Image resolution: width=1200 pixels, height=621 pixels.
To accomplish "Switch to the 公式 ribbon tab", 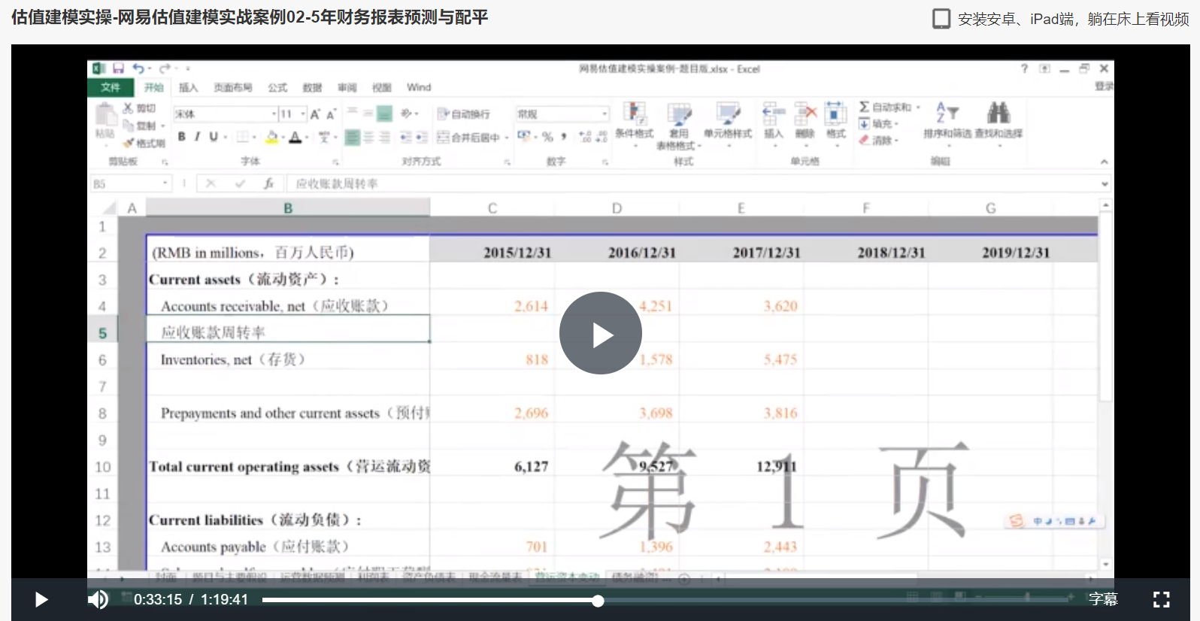I will [x=277, y=87].
